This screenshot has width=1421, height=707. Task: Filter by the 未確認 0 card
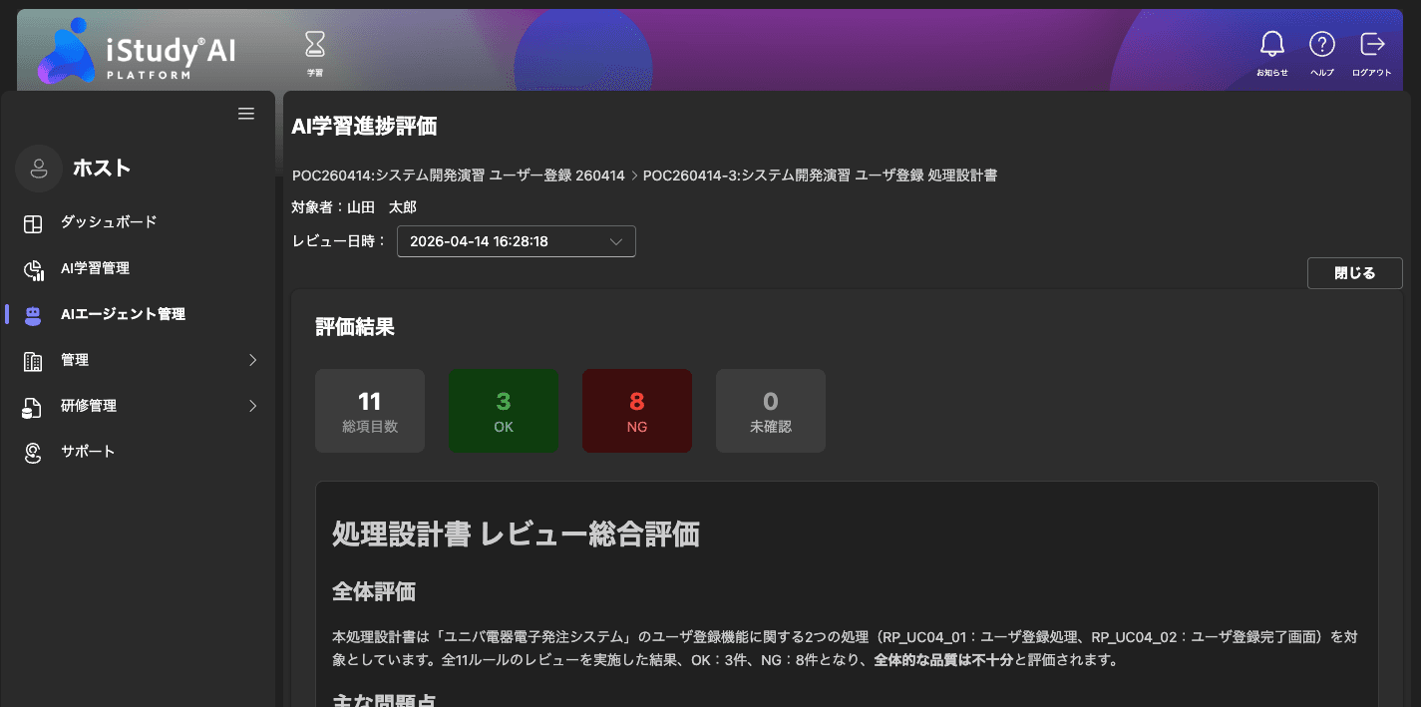click(x=771, y=411)
